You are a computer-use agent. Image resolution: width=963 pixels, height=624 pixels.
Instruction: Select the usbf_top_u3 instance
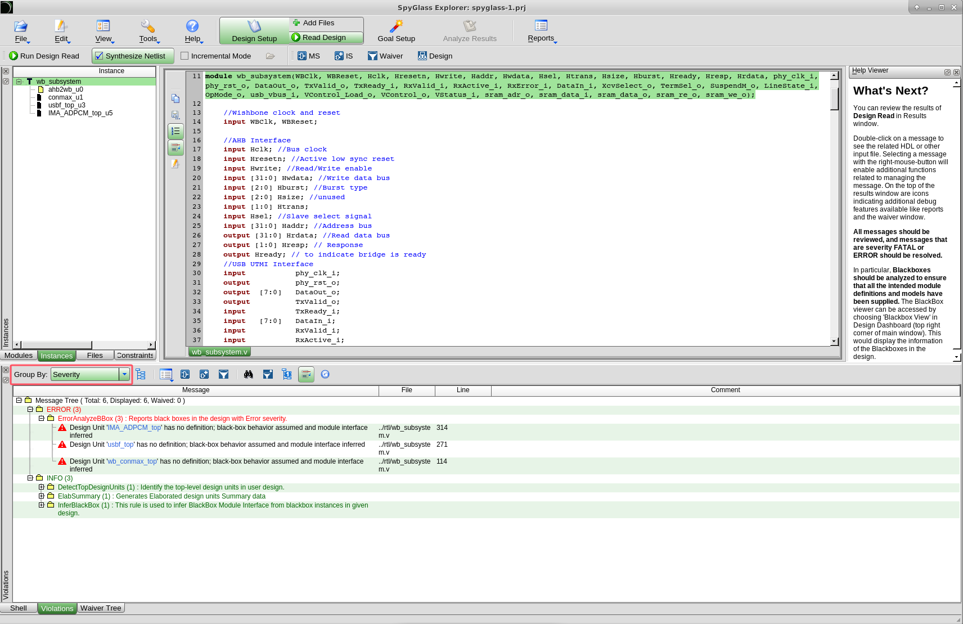[x=67, y=105]
